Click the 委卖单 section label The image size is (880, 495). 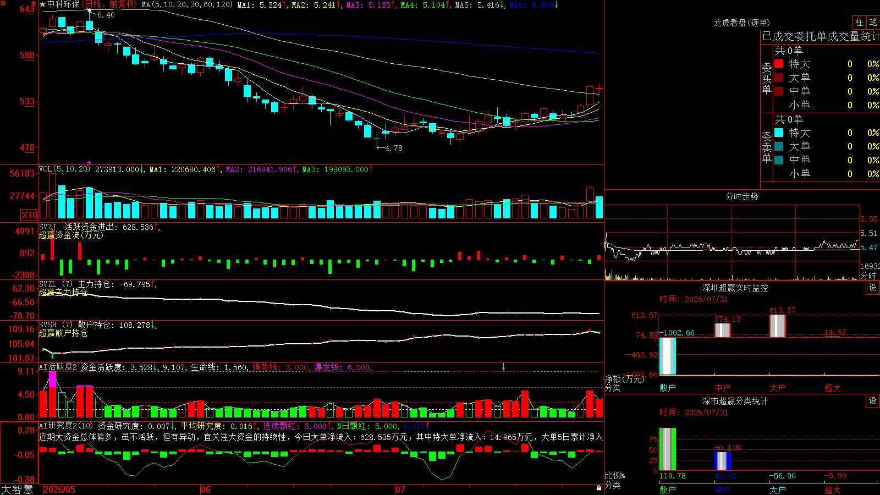(x=767, y=147)
